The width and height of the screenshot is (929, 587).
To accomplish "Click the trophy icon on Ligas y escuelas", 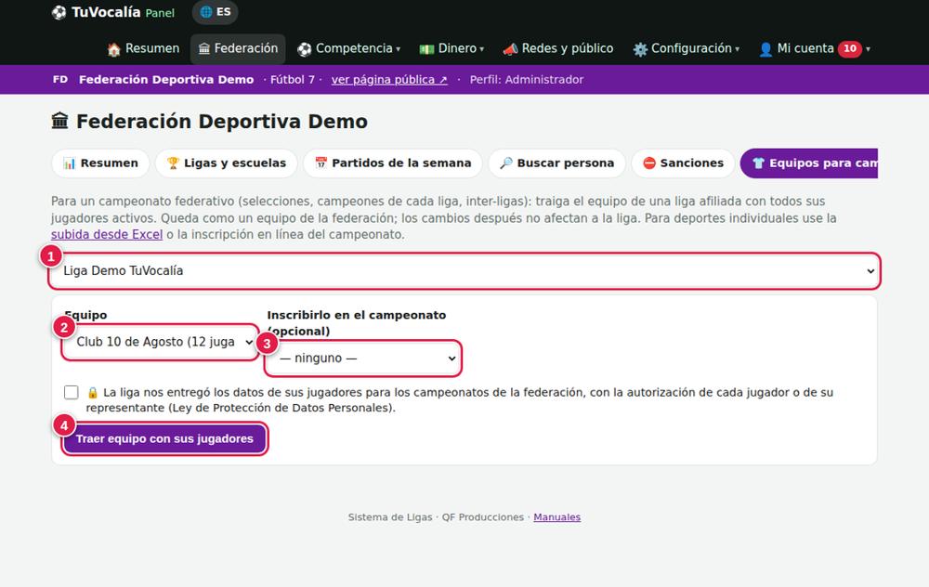I will click(173, 163).
